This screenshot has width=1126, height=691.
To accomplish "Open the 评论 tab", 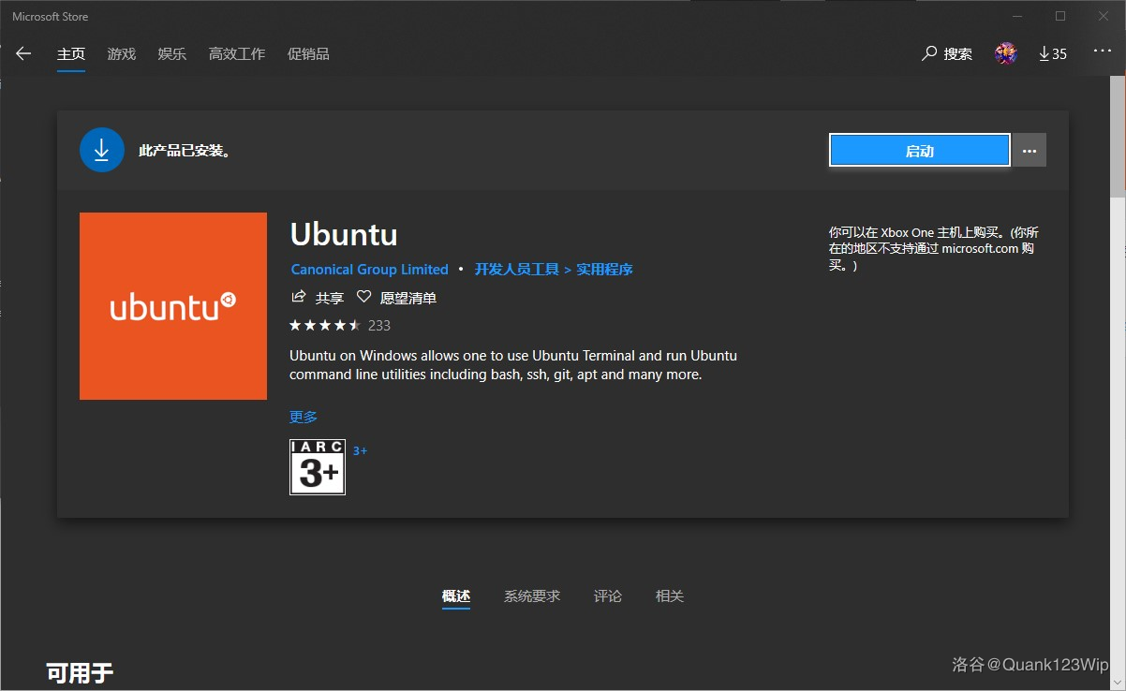I will click(607, 595).
